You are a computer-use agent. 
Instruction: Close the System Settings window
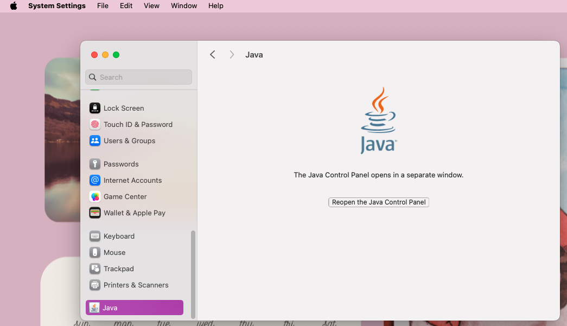94,55
